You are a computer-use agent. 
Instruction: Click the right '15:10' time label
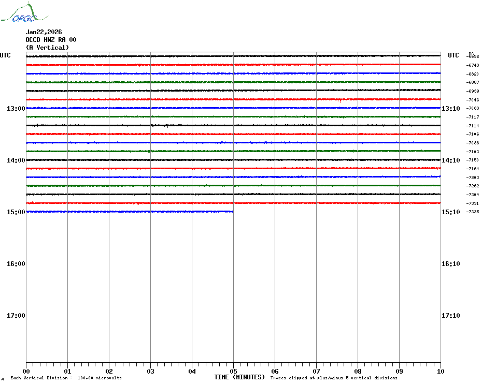451,212
